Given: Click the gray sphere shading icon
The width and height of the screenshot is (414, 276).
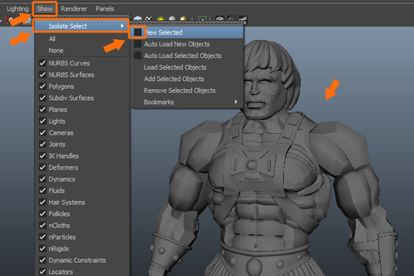Looking at the screenshot, I should [x=172, y=19].
